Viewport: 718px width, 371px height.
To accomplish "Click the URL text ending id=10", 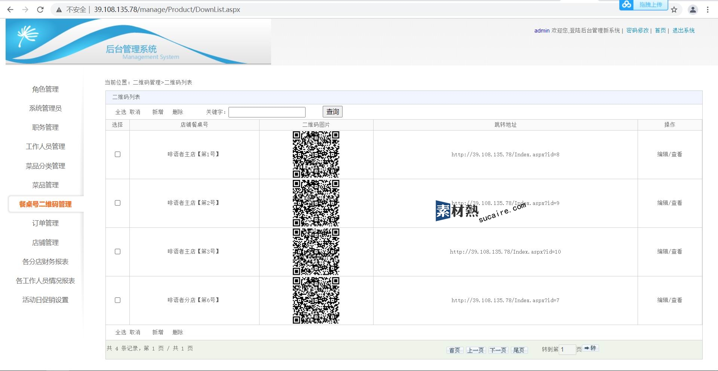I will [x=505, y=252].
